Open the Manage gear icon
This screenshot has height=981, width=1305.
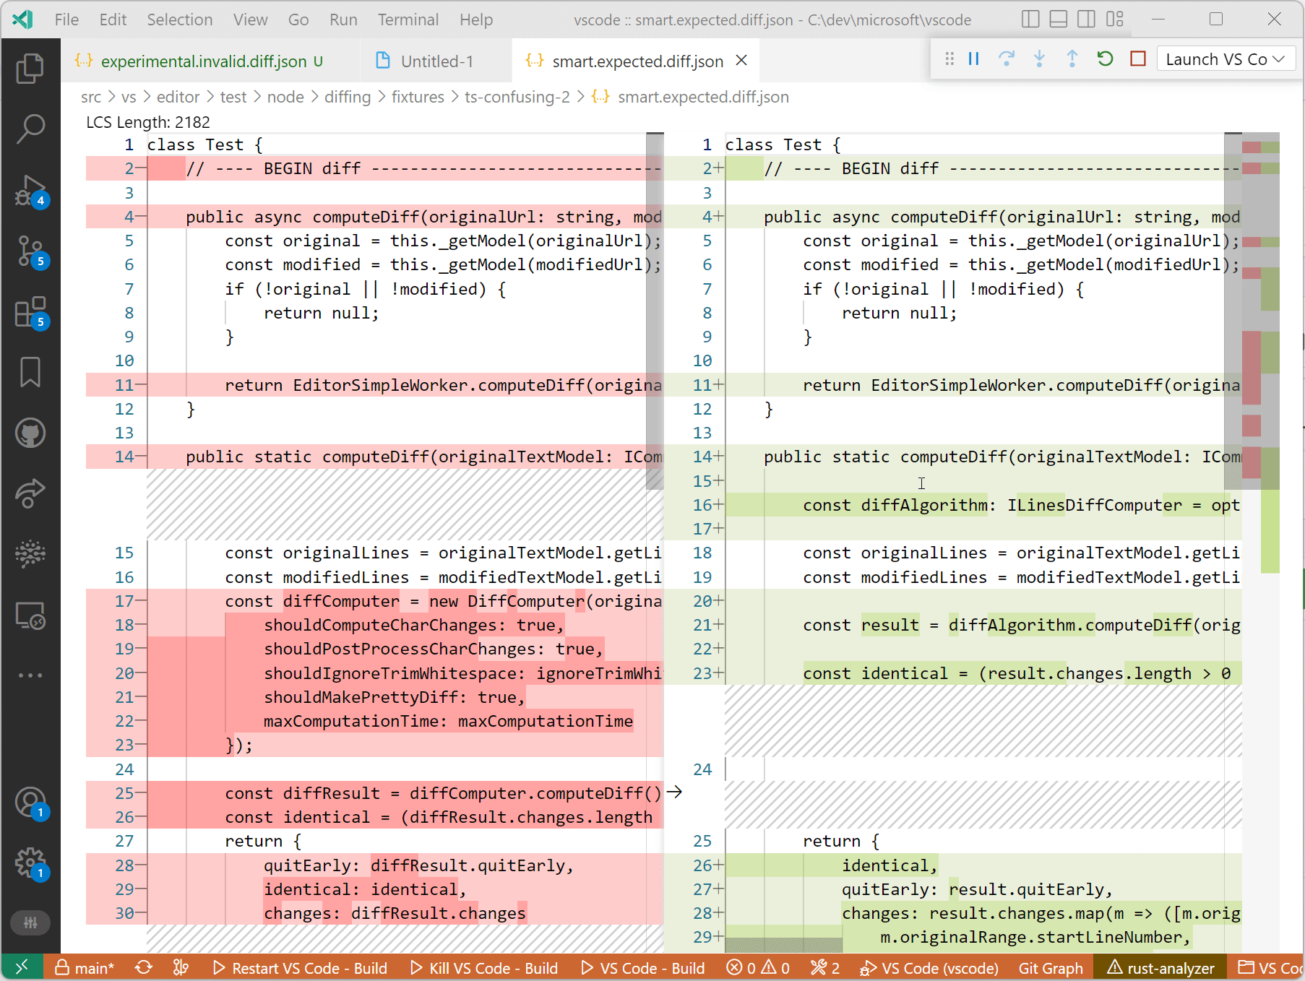pyautogui.click(x=30, y=863)
